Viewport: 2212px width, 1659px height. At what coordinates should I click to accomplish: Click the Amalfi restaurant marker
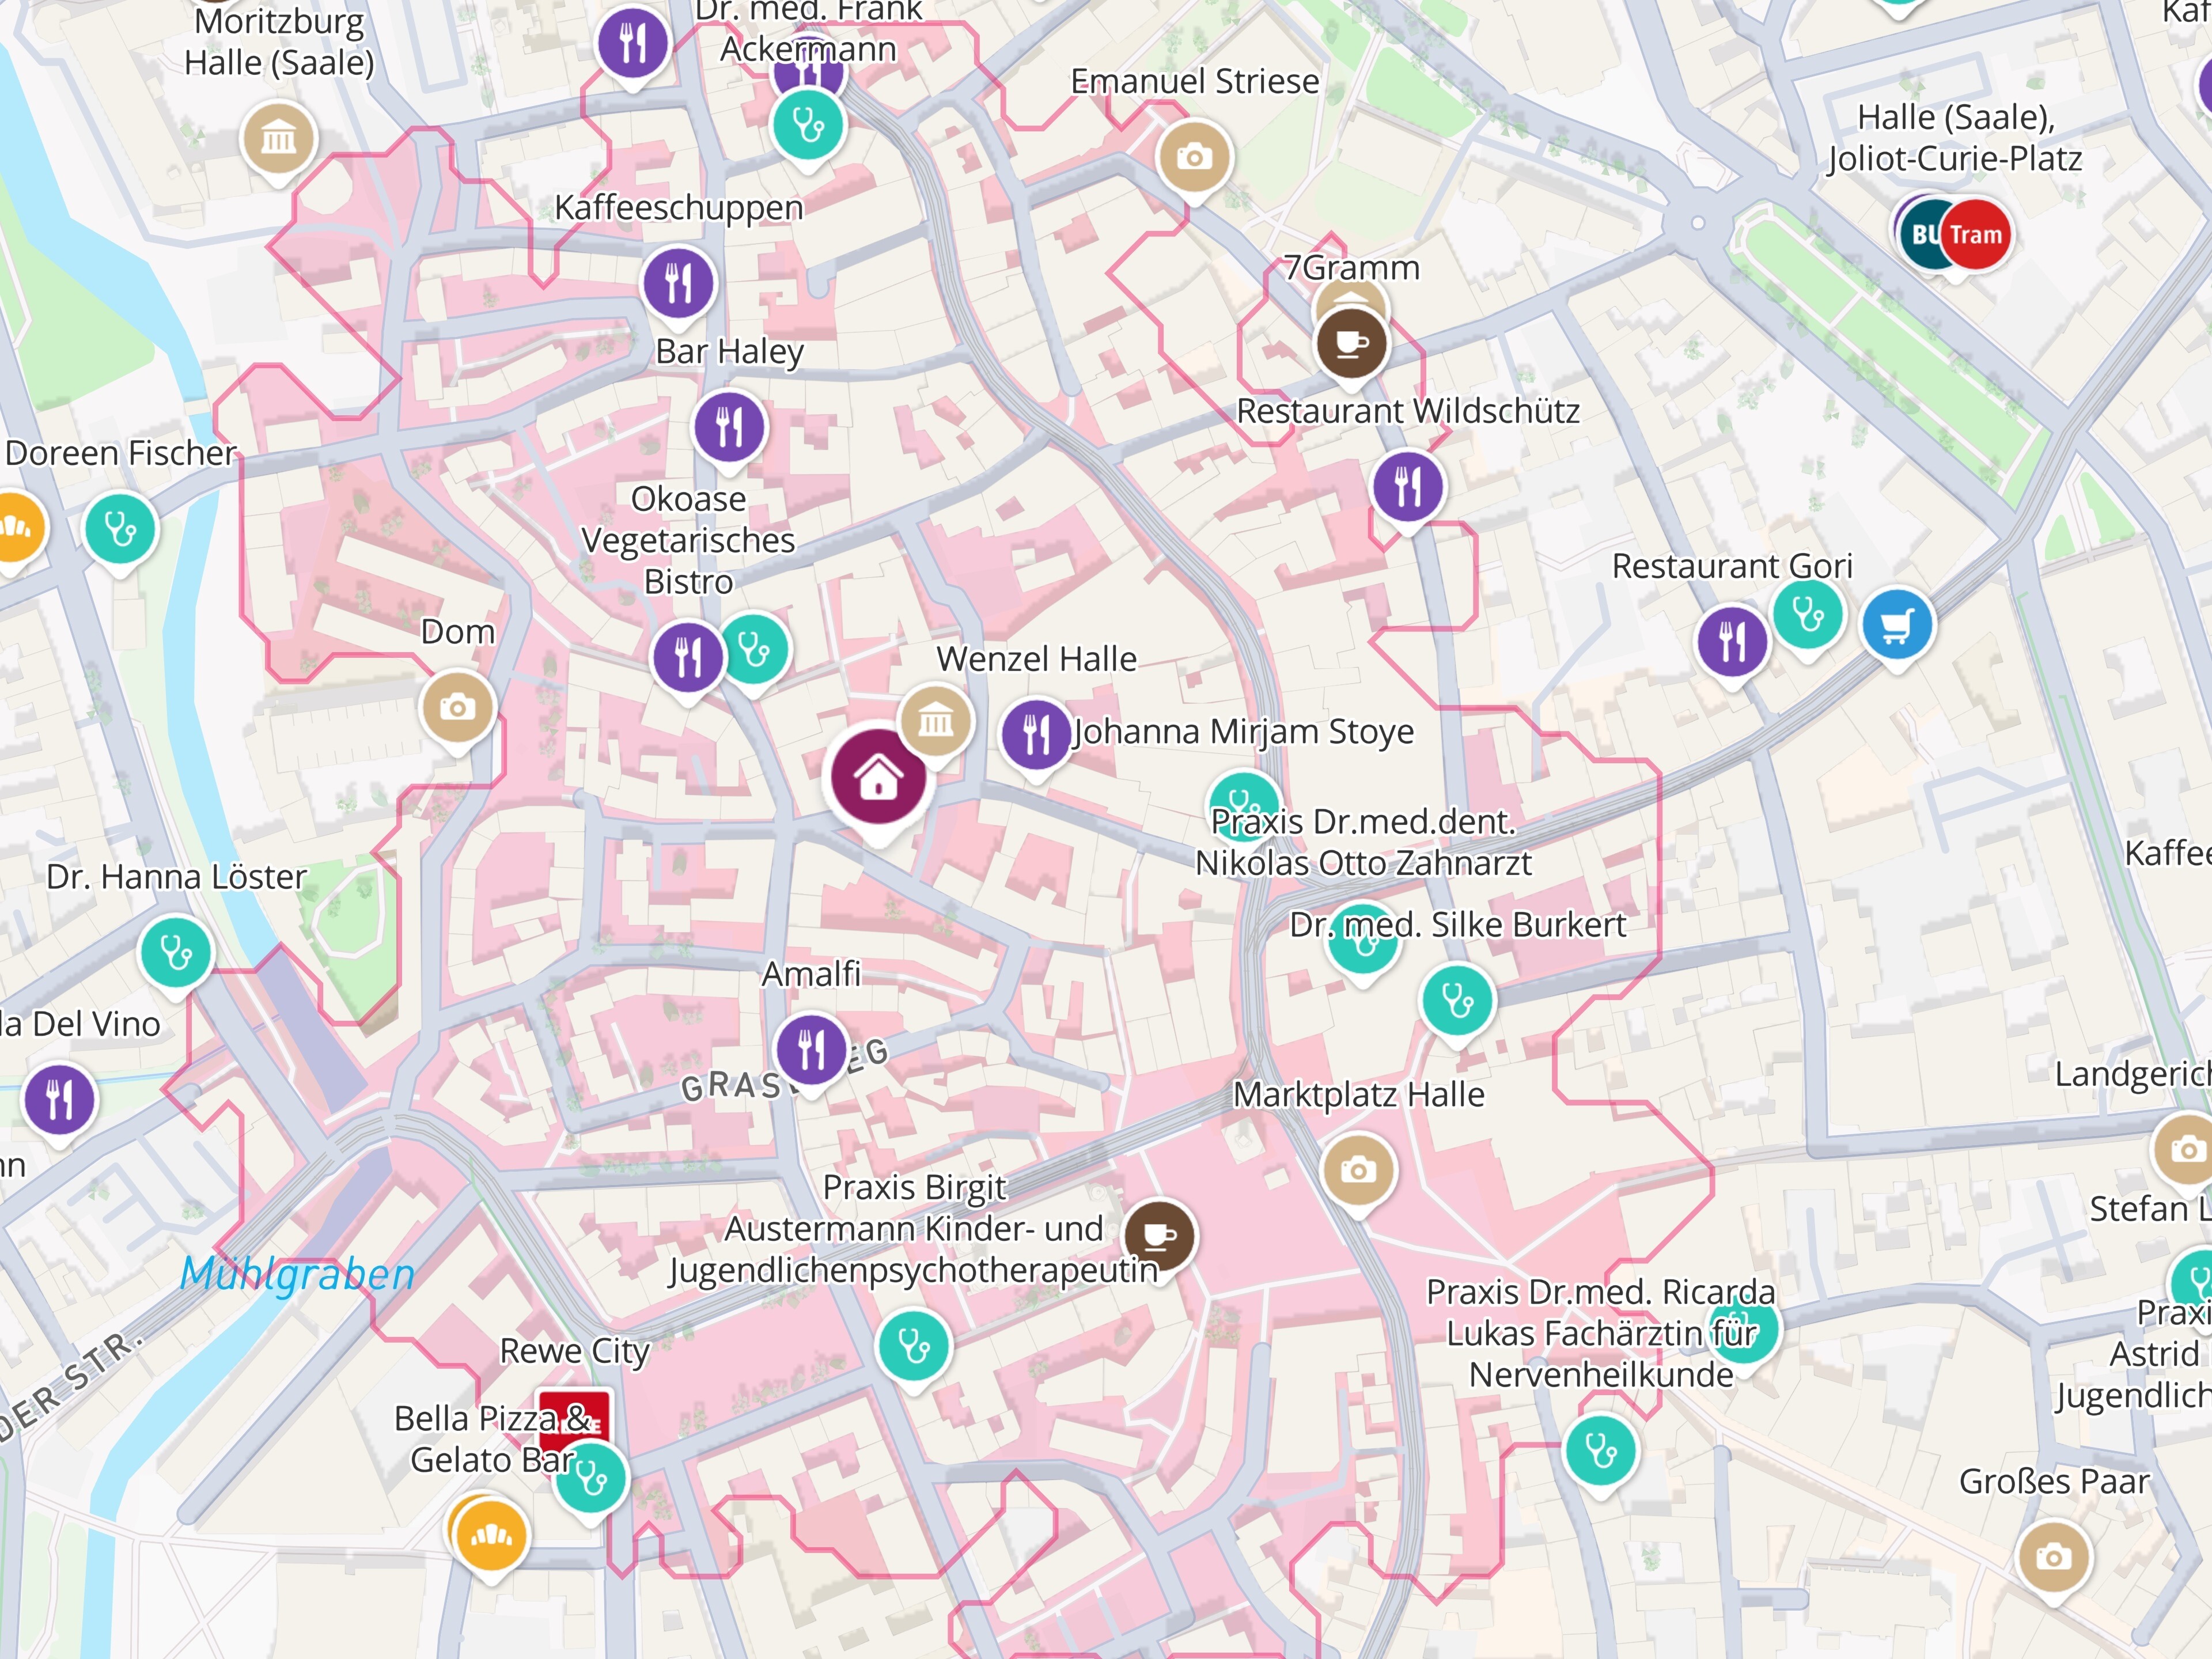(x=811, y=1049)
